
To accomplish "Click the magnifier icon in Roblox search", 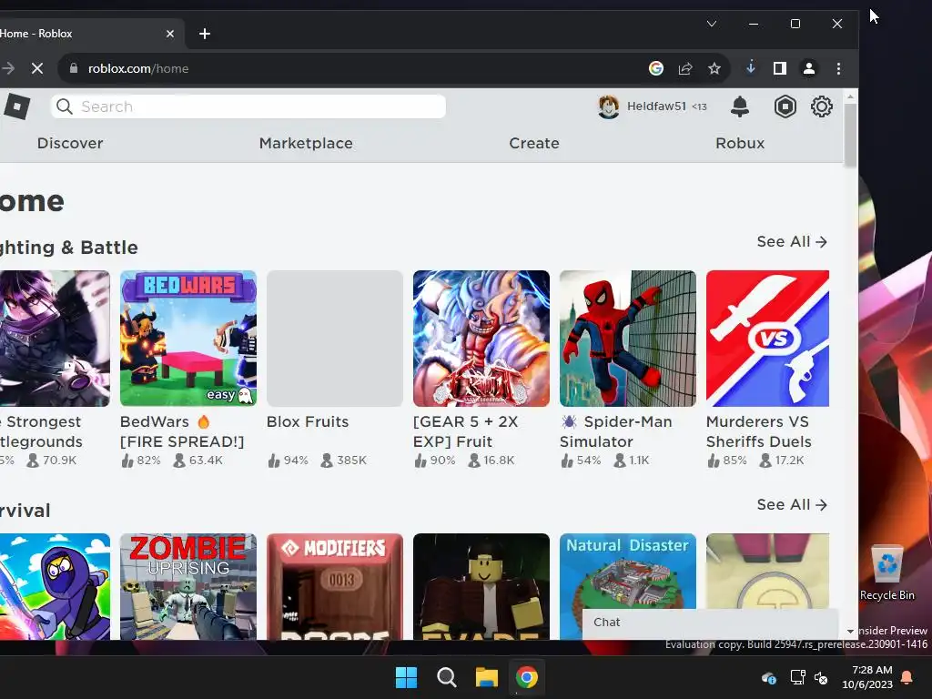I will click(65, 106).
